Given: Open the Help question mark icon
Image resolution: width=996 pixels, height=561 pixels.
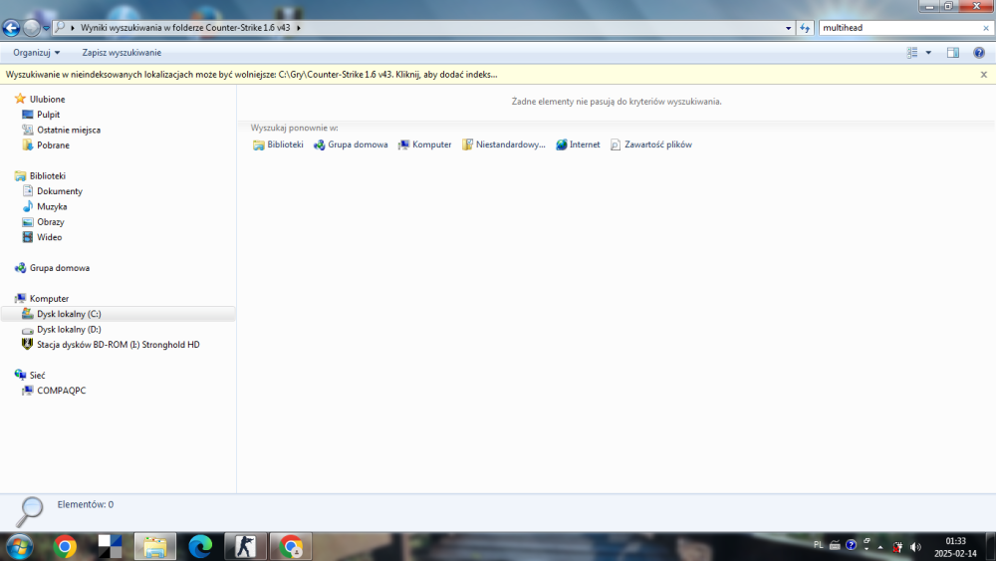Looking at the screenshot, I should (978, 53).
